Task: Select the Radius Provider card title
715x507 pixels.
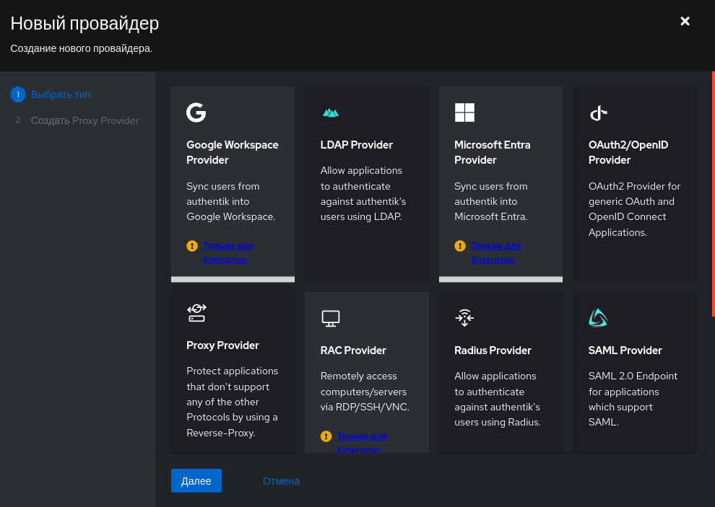Action: [x=493, y=351]
